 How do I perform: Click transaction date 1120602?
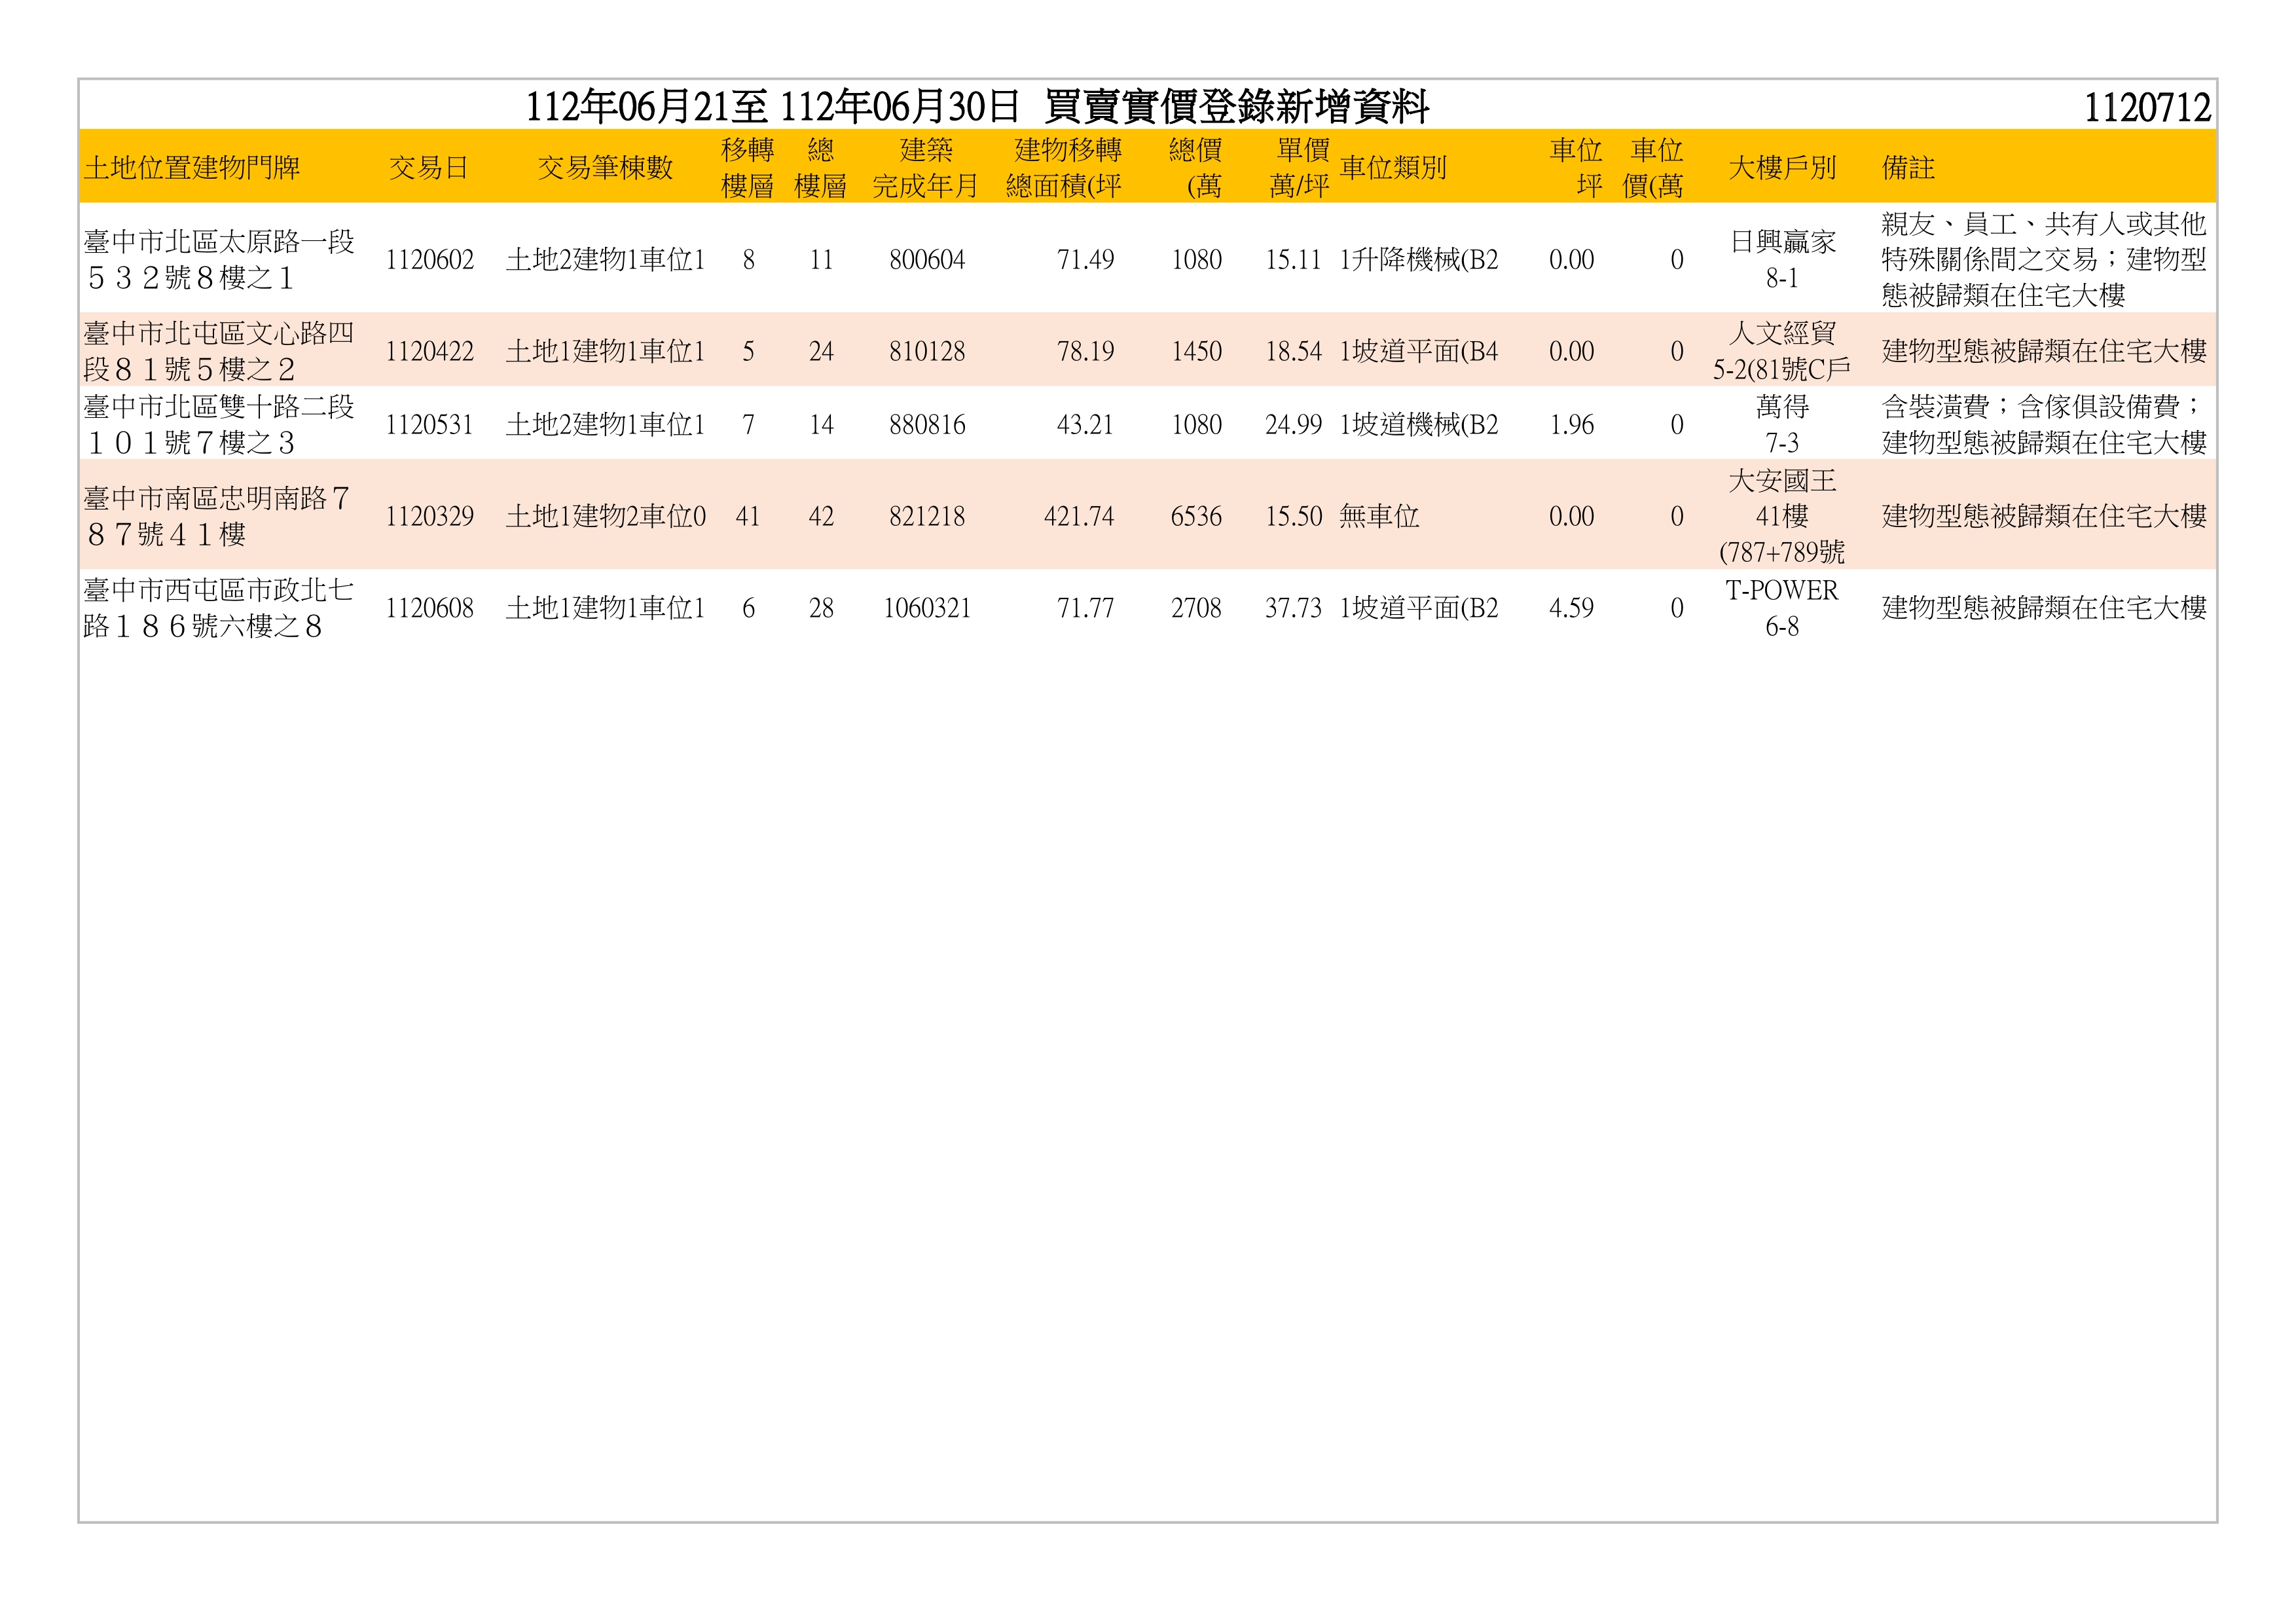point(429,260)
